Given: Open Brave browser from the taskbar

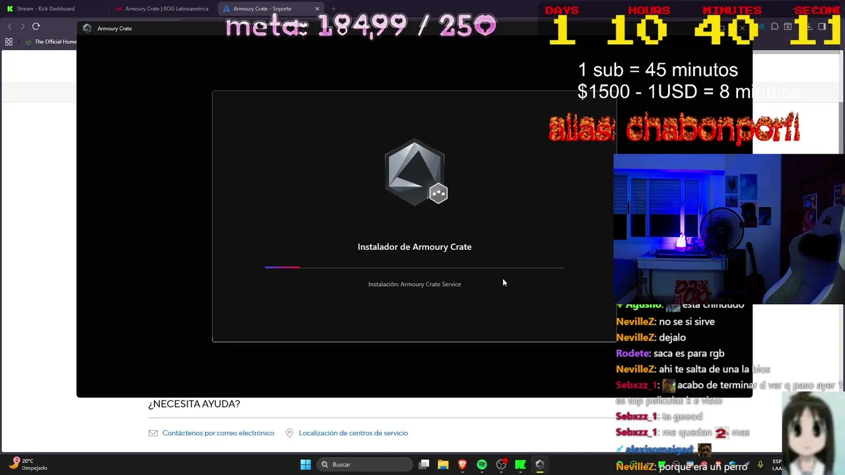Looking at the screenshot, I should [x=463, y=464].
